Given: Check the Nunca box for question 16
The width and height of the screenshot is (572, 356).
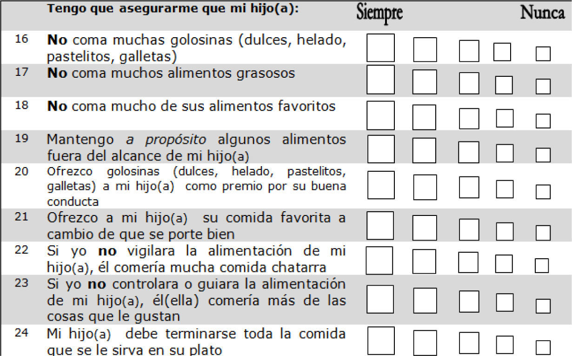Looking at the screenshot, I should [x=543, y=54].
